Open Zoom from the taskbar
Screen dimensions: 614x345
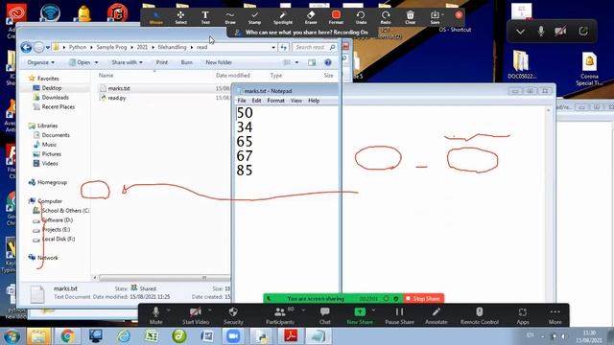233,336
